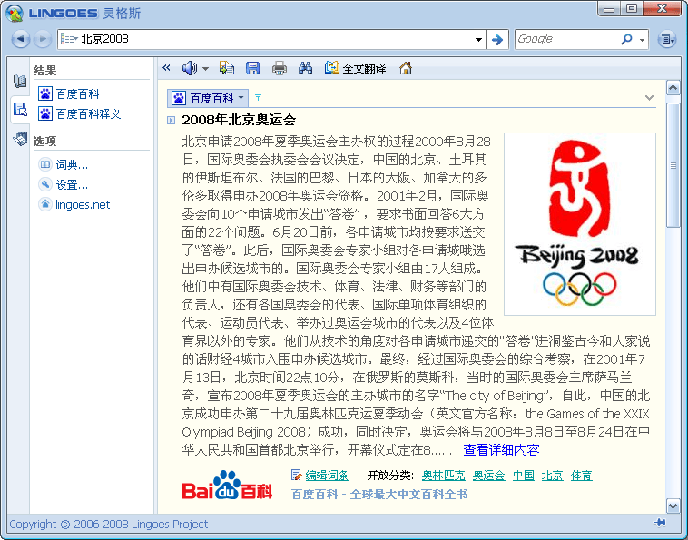Image resolution: width=688 pixels, height=540 pixels.
Task: Go back with the back arrow button
Action: 20,39
